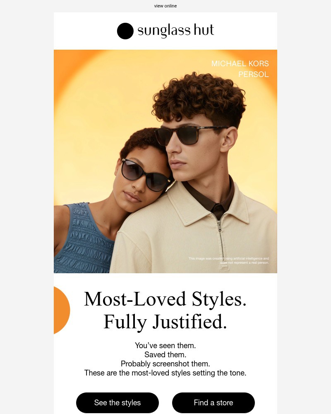The image size is (331, 414).
Task: Click the 'sunglass hut' wordmark text
Action: (x=175, y=31)
